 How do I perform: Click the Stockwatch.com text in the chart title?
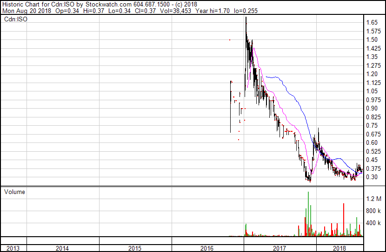108,5
